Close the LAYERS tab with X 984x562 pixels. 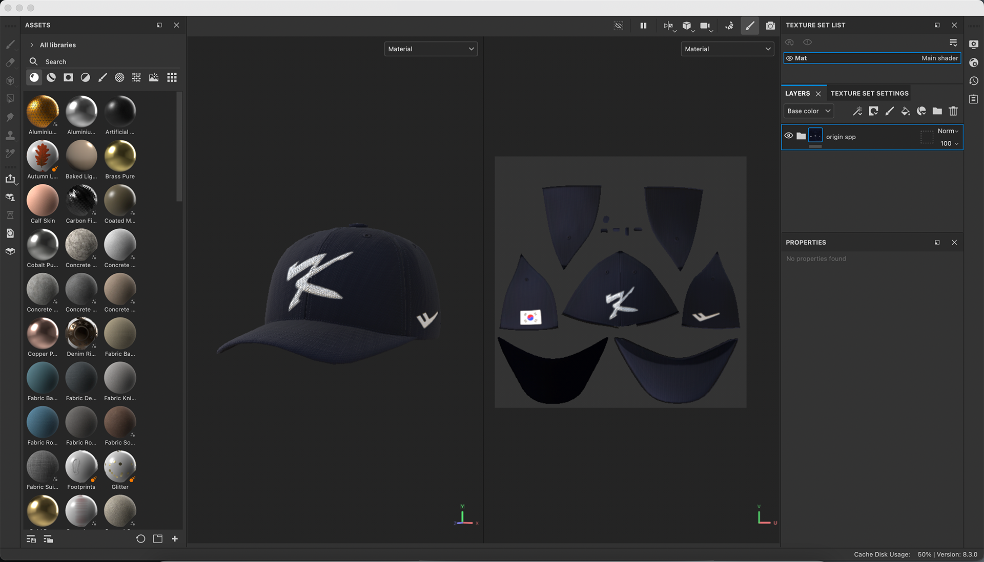coord(818,94)
